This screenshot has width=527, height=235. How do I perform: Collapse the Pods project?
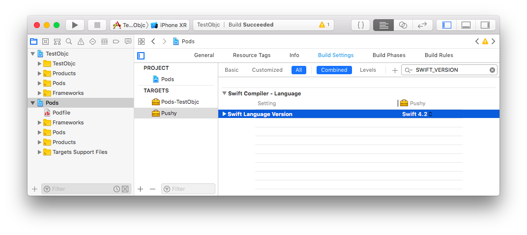(x=32, y=103)
